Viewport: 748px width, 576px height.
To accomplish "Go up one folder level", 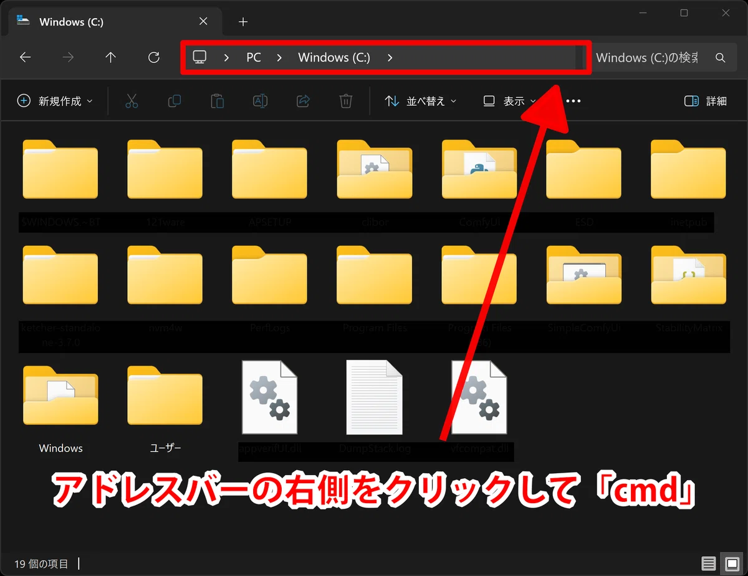I will [111, 57].
